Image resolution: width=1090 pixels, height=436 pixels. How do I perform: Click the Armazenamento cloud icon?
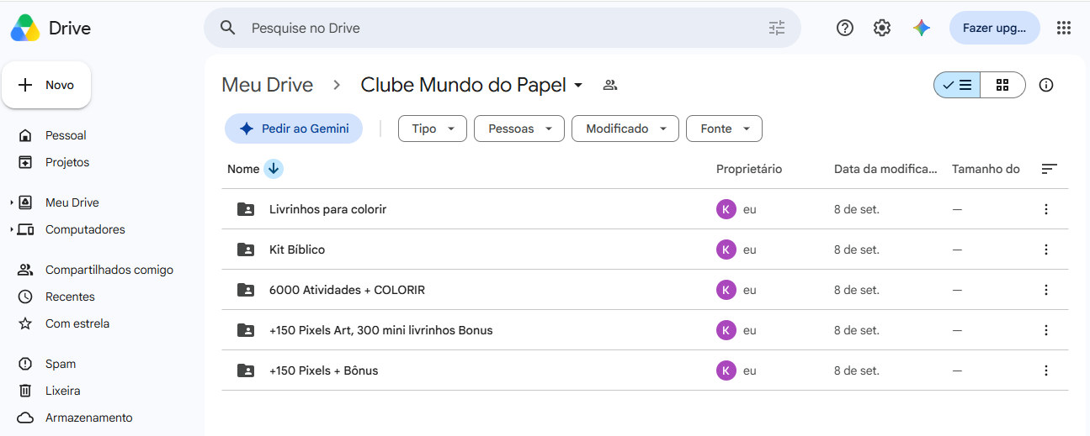(25, 418)
